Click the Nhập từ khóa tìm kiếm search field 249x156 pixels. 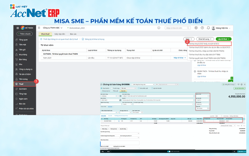click(177, 28)
